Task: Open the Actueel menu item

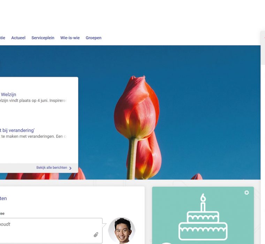Action: [x=18, y=38]
